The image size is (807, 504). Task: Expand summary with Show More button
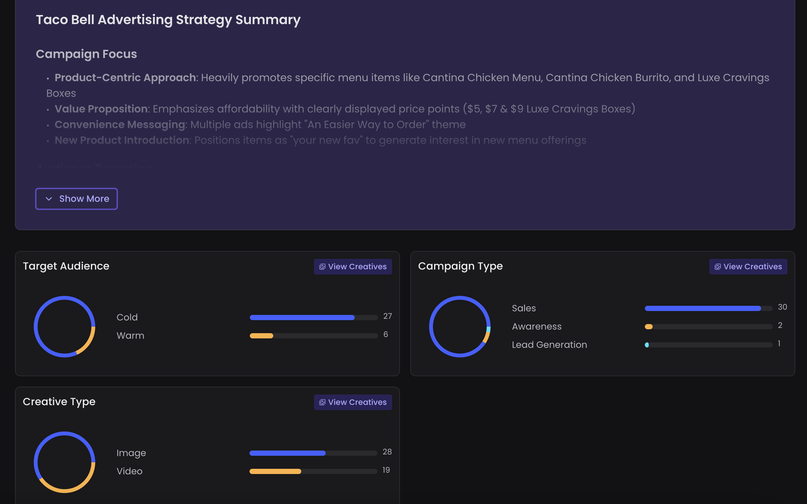tap(76, 199)
